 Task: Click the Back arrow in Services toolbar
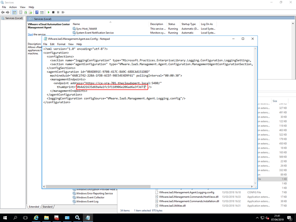tap(3, 12)
